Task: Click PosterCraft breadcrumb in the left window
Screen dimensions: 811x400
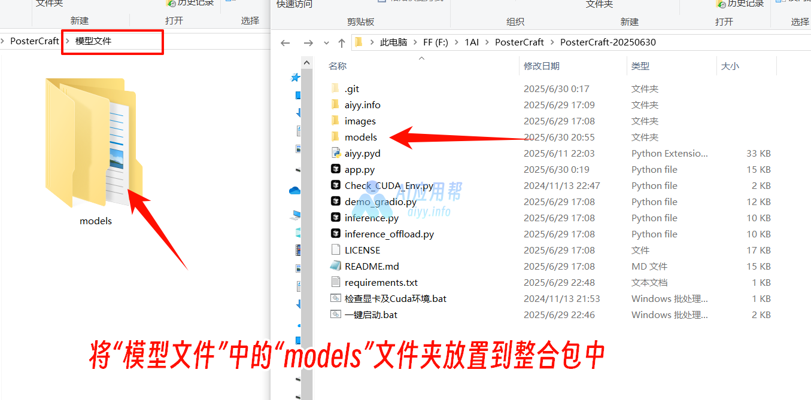Action: (x=35, y=41)
